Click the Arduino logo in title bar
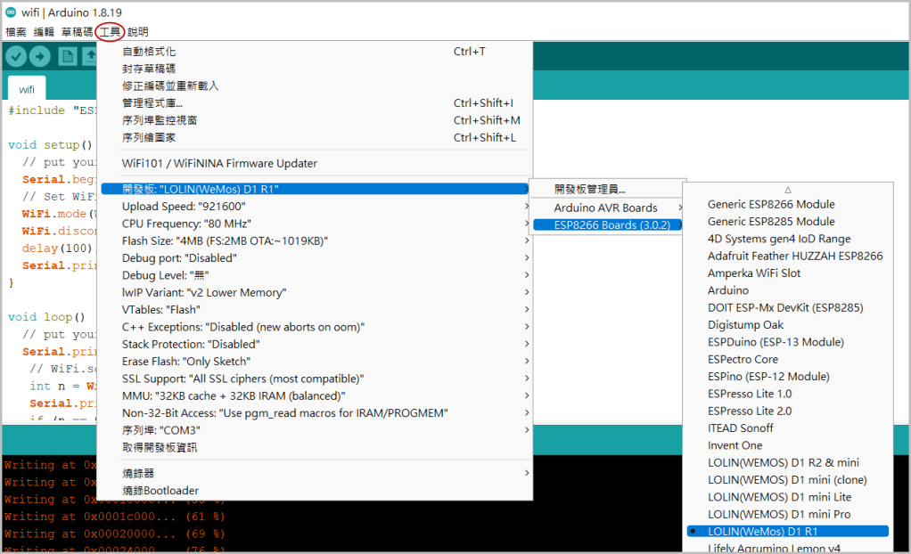Image resolution: width=911 pixels, height=554 pixels. (10, 11)
